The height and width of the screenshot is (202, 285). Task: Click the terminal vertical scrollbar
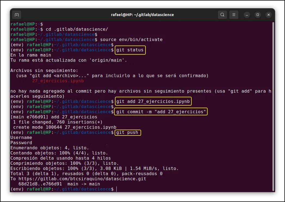[273, 106]
